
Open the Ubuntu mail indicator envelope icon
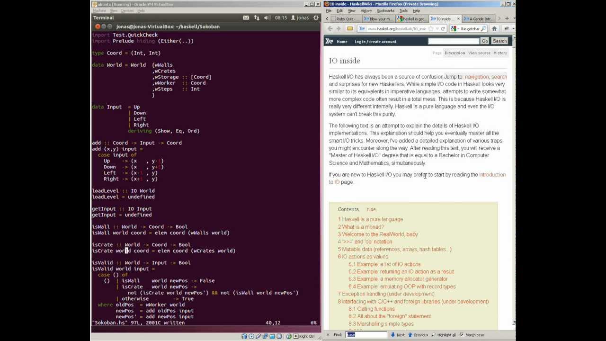[x=246, y=18]
